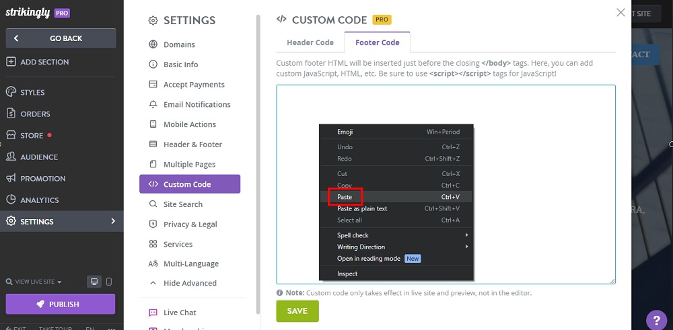Open Orders via the receipt icon

coord(11,114)
